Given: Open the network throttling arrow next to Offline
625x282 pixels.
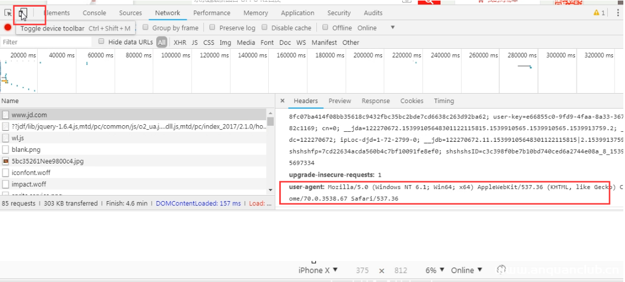Looking at the screenshot, I should click(x=393, y=27).
